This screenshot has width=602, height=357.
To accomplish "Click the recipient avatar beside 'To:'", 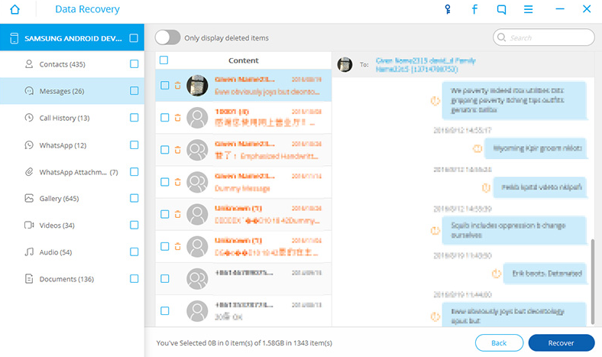I will click(x=345, y=64).
